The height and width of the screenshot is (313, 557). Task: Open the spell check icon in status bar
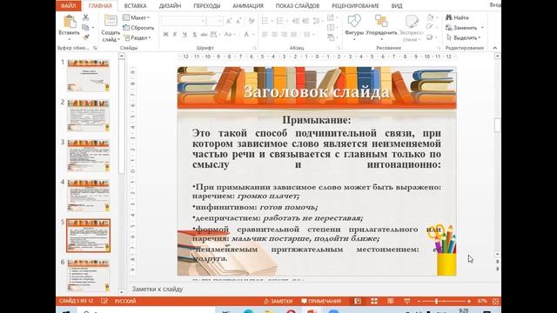104,301
